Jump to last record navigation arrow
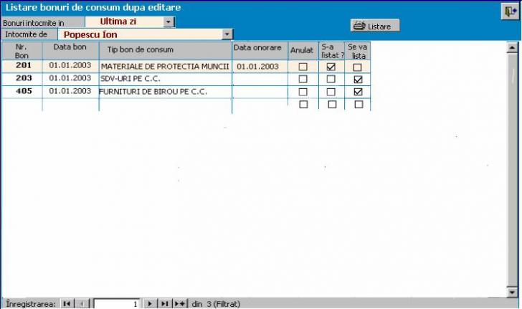Image resolution: width=522 pixels, height=309 pixels. click(165, 304)
